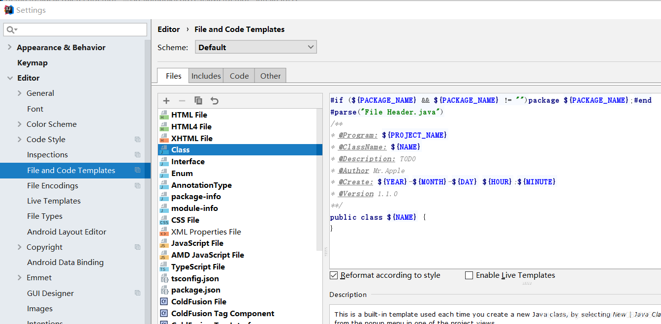
Task: Open Android Layout Editor settings
Action: tap(66, 232)
